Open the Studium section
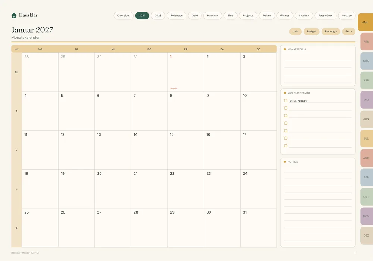The width and height of the screenshot is (373, 261). tap(304, 16)
